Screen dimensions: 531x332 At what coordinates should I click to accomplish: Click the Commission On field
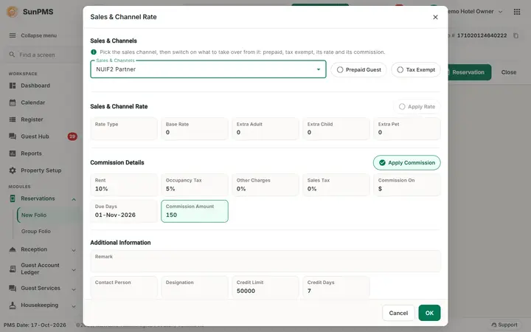pos(407,185)
